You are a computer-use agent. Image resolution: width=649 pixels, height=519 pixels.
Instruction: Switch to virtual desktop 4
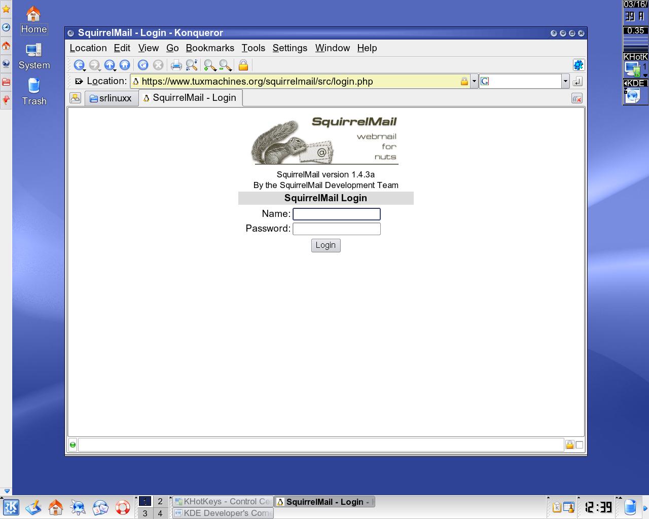[x=160, y=513]
